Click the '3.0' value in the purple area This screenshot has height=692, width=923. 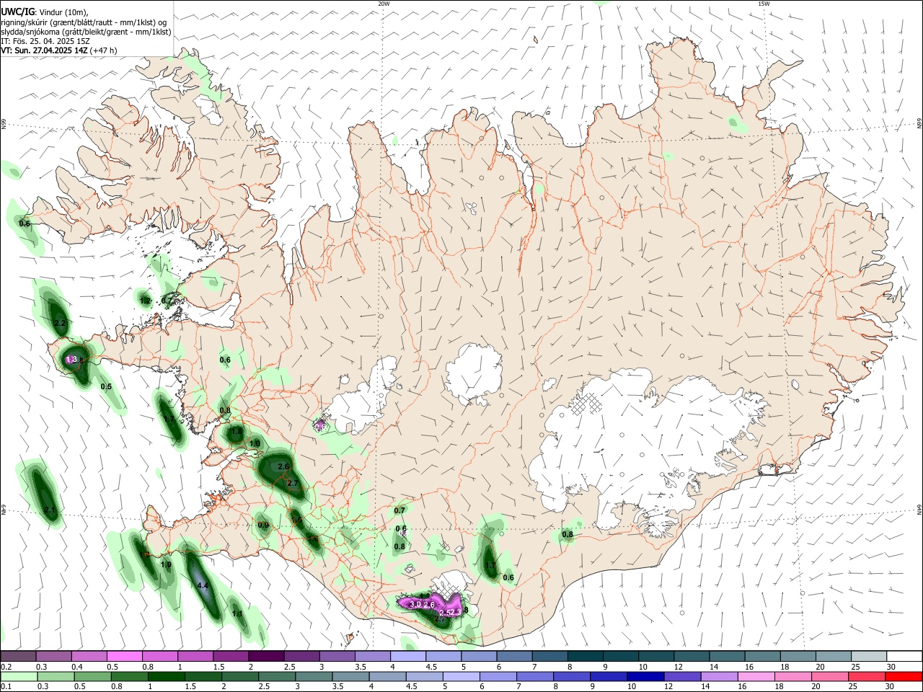pos(415,605)
